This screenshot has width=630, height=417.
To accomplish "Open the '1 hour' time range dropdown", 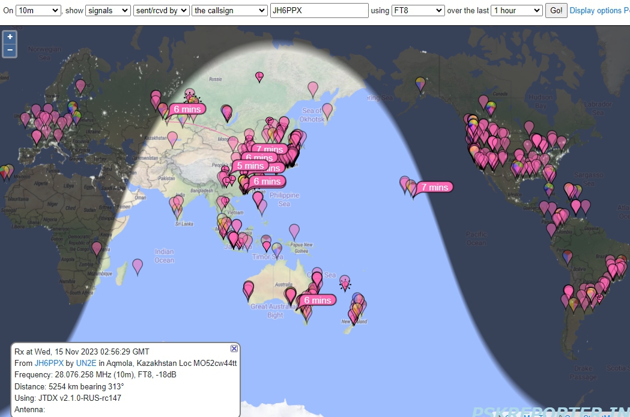I will tap(516, 10).
